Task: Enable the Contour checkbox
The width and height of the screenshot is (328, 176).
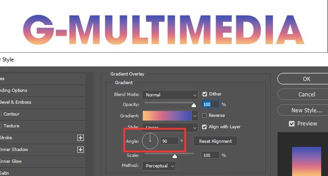Action: coord(0,114)
